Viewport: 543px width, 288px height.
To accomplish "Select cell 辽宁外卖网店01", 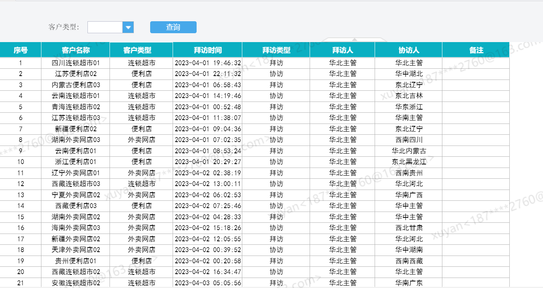I will click(x=75, y=173).
